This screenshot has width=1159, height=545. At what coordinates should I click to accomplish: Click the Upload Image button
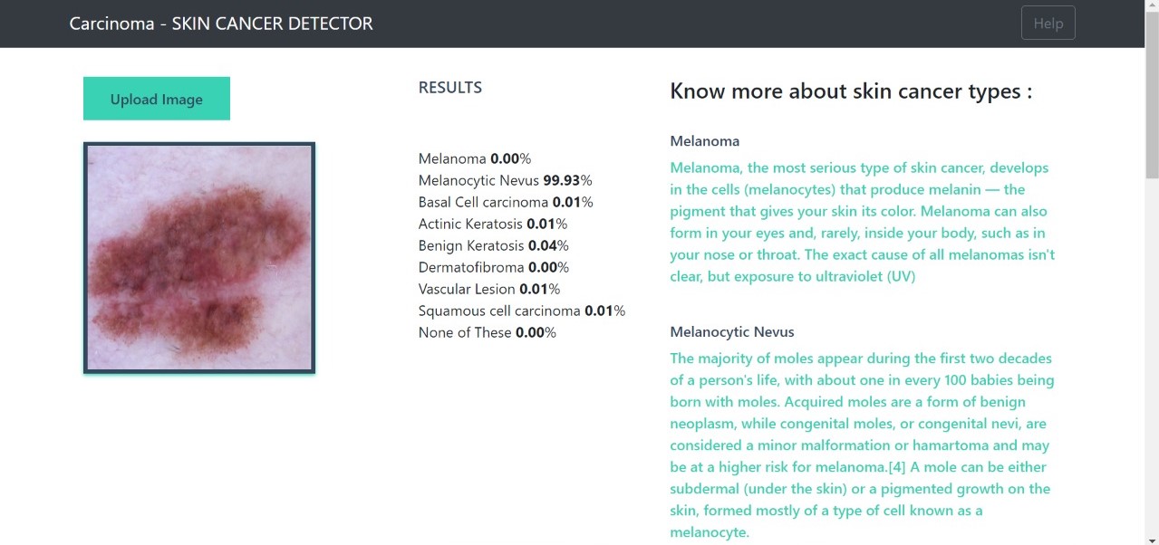[156, 98]
